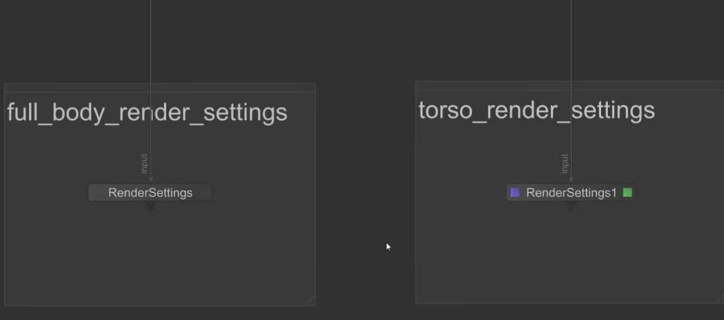This screenshot has height=320, width=724.
Task: Click the torso_render_settings backdrop resize handle
Action: (718, 299)
